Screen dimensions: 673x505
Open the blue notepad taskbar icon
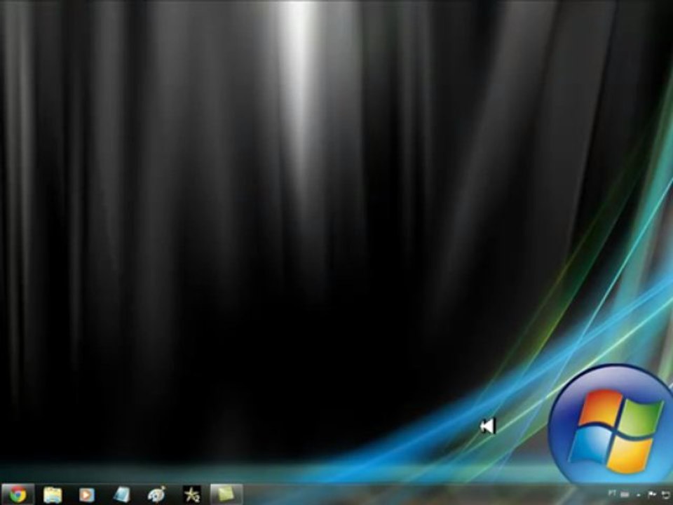tap(121, 494)
